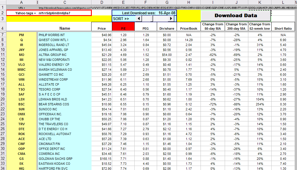Image resolution: width=297 pixels, height=170 pixels.
Task: Select the BEAR STEARNS COS name cell
Action: 65,104
